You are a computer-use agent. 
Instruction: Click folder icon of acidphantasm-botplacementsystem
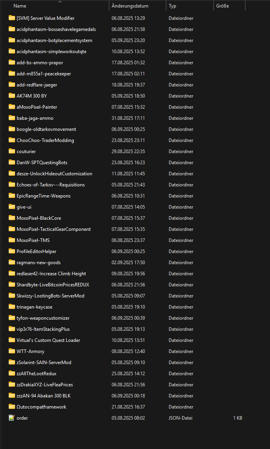[12, 40]
